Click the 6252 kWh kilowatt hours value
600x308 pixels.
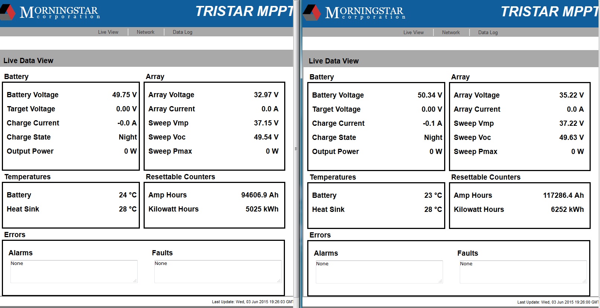click(x=568, y=209)
